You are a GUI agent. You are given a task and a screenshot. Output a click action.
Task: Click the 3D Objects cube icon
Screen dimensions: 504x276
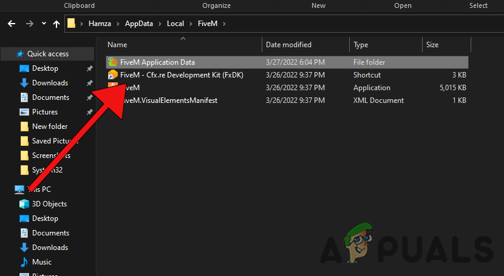point(24,204)
